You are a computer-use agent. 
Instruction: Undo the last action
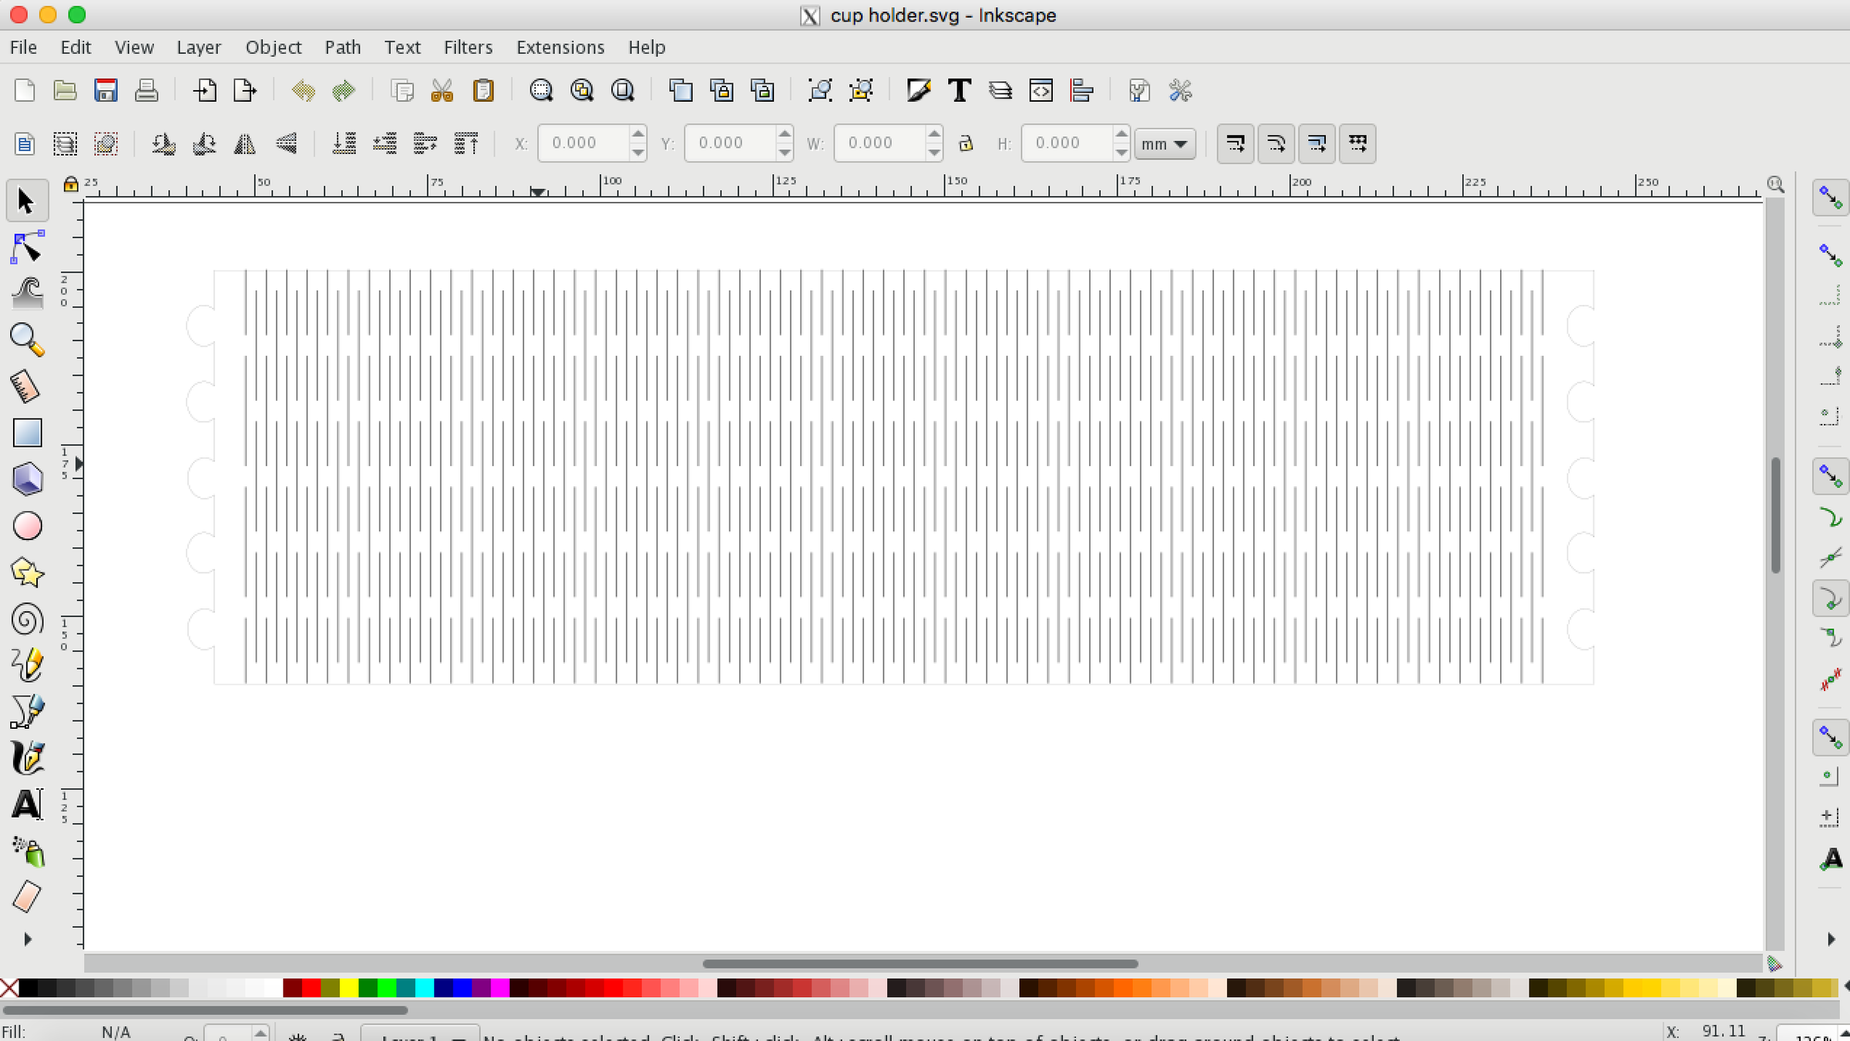pos(303,90)
